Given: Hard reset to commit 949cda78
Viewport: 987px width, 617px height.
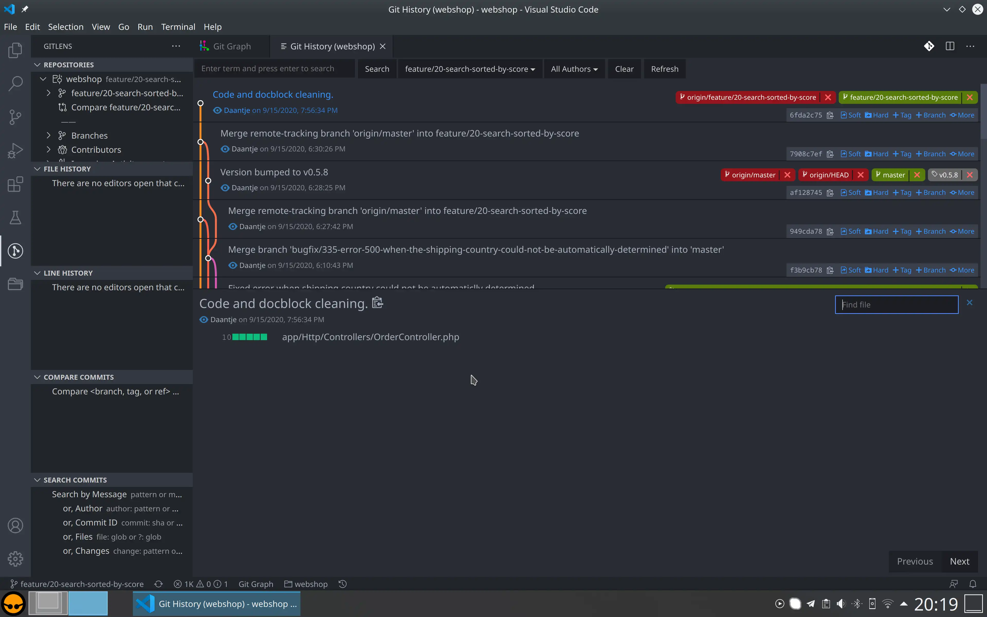Looking at the screenshot, I should (876, 231).
